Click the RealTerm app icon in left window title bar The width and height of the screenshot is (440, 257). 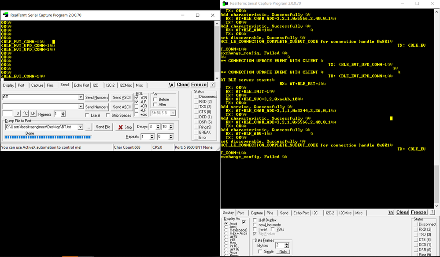pos(6,15)
